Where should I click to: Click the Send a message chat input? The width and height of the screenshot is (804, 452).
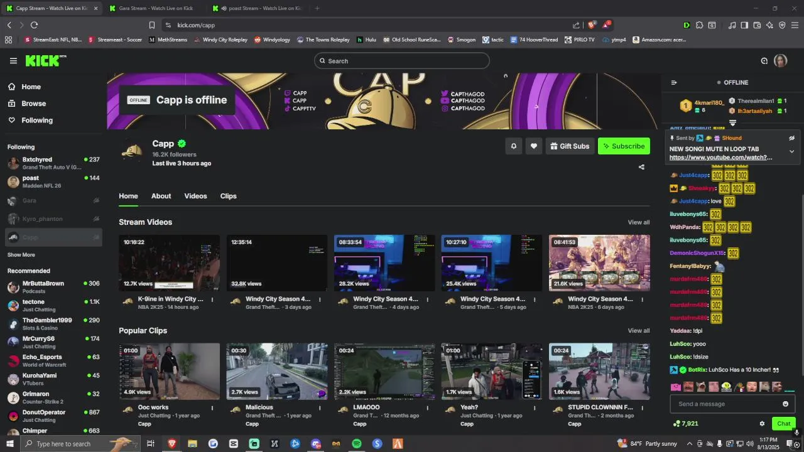725,404
